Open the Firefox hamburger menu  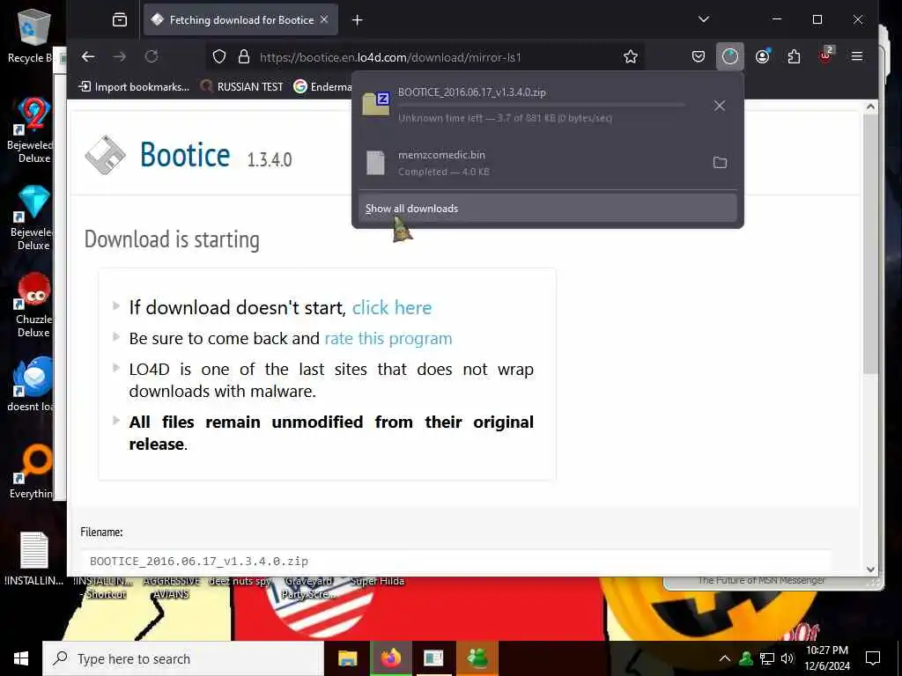point(857,56)
